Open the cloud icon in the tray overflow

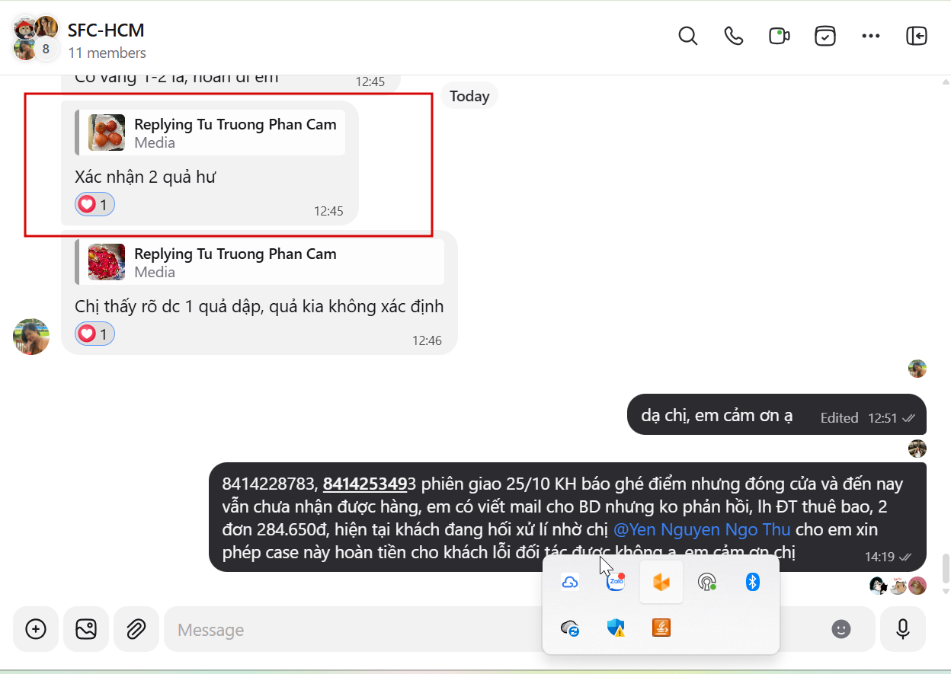pos(570,583)
